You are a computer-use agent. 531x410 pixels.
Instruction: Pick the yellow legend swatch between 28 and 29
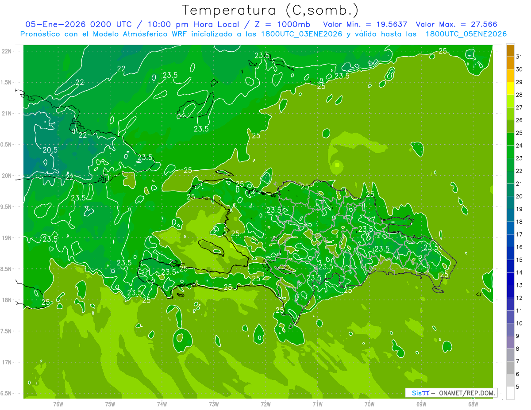coord(510,88)
